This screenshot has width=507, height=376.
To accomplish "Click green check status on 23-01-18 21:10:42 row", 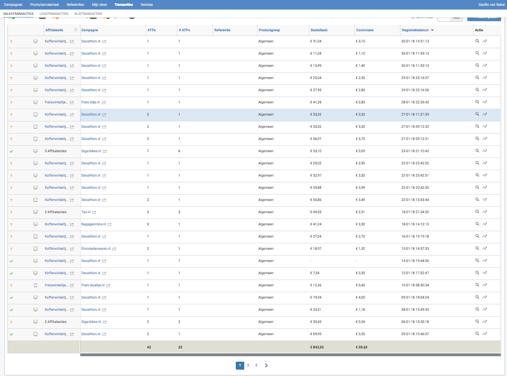I will pos(11,151).
